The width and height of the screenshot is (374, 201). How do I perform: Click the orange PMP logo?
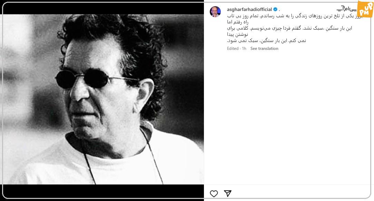[x=365, y=9]
